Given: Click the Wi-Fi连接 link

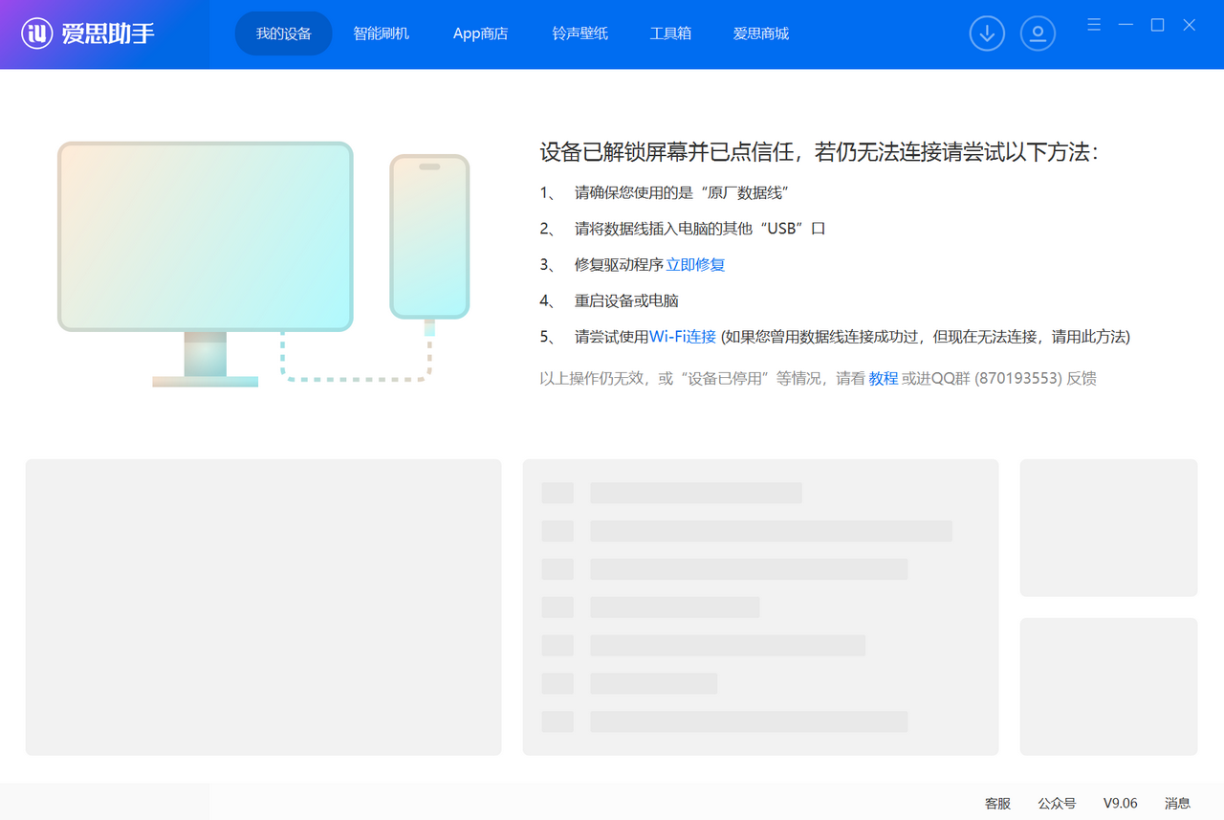Looking at the screenshot, I should tap(683, 337).
